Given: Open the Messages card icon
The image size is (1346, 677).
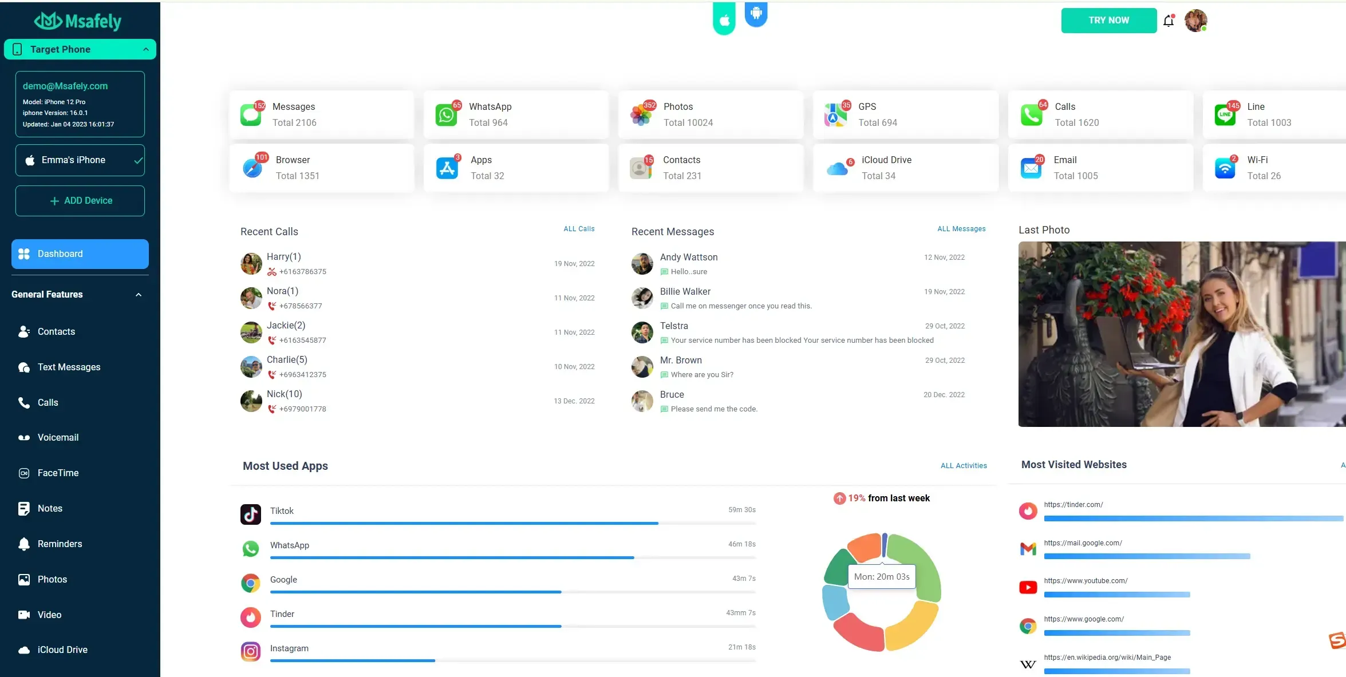Looking at the screenshot, I should pyautogui.click(x=251, y=114).
